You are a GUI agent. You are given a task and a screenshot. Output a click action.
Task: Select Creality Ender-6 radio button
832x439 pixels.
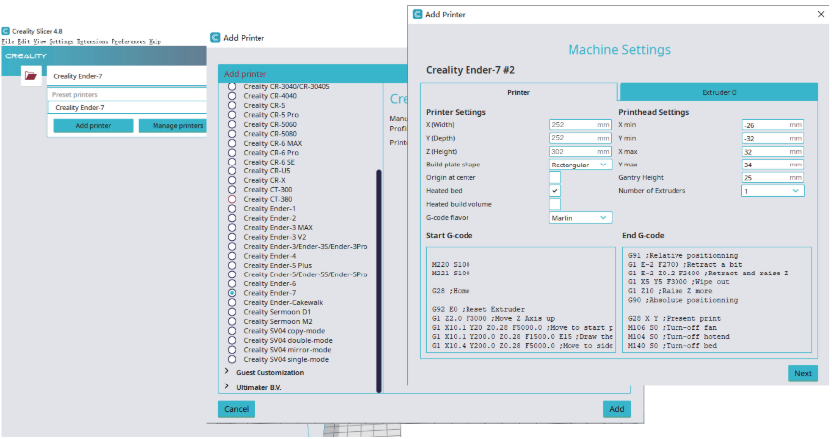point(232,284)
